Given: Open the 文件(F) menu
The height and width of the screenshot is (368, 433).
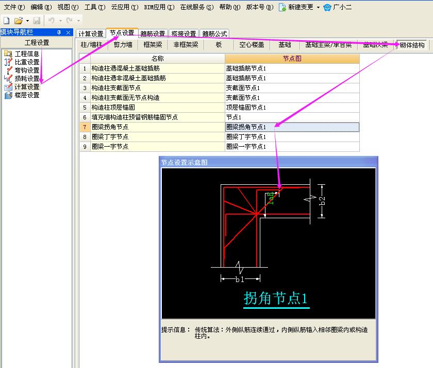Looking at the screenshot, I should tap(14, 7).
